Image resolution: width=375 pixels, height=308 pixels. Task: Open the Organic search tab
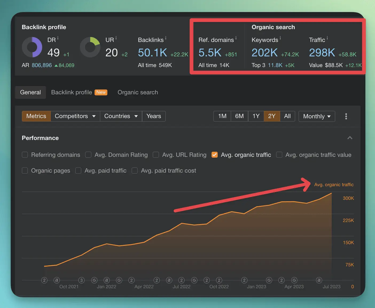click(x=138, y=92)
